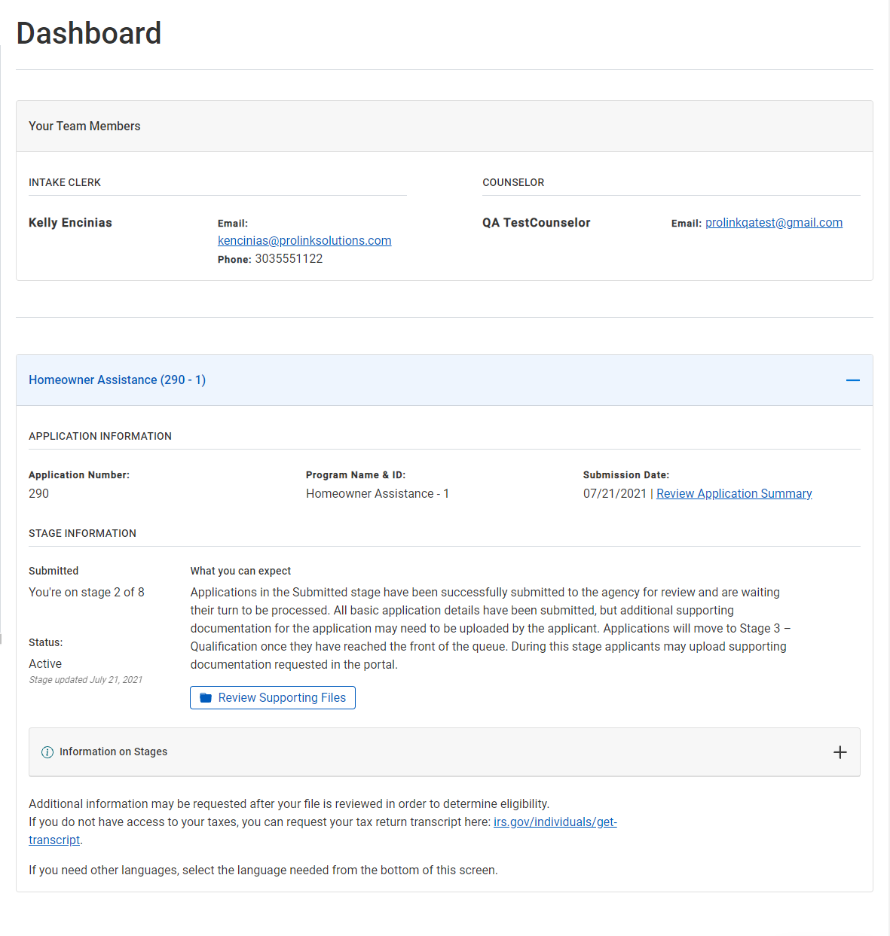Viewport: 890px width, 936px height.
Task: Open the irs.gov tax transcript link
Action: pyautogui.click(x=555, y=822)
